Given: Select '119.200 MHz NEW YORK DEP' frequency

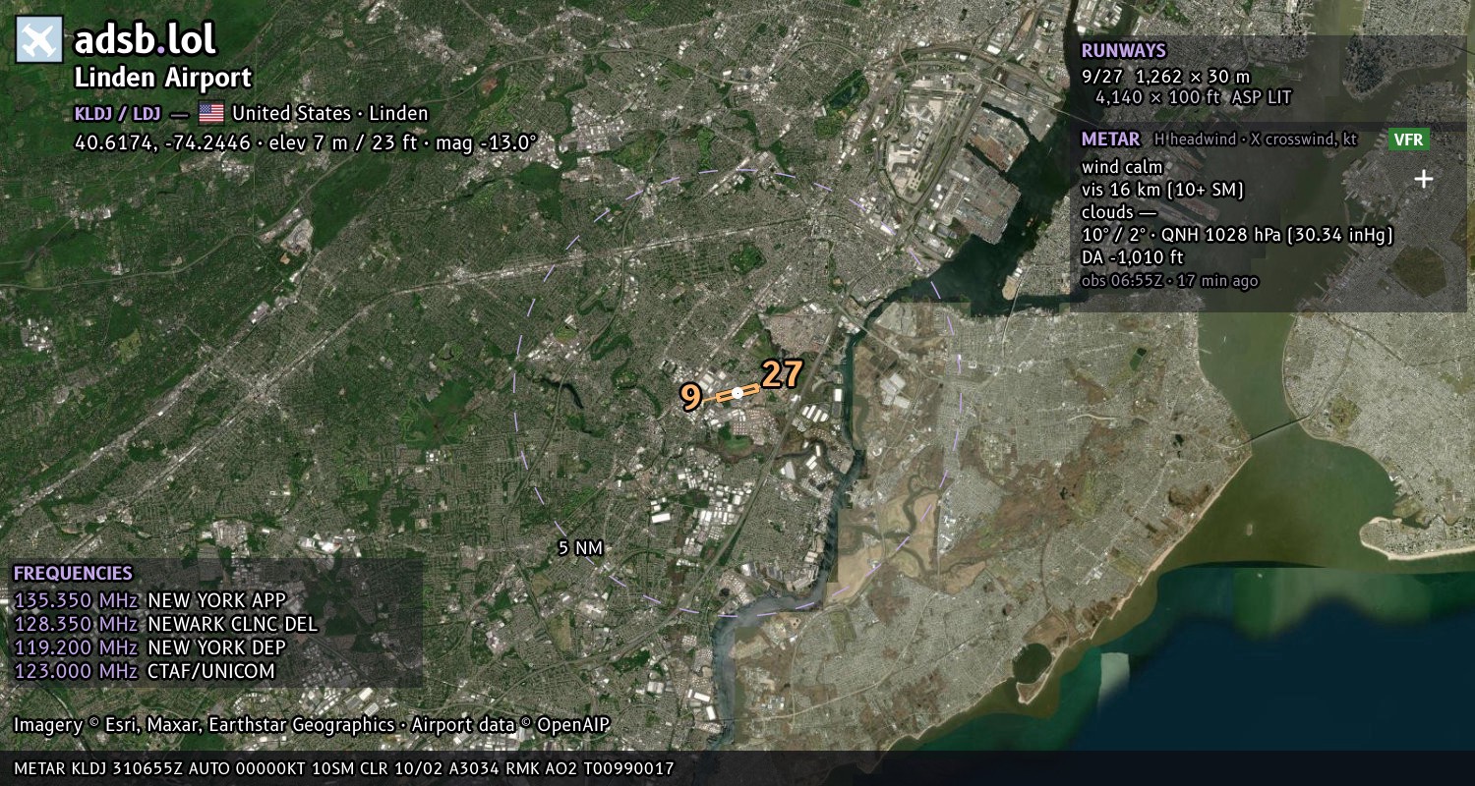Looking at the screenshot, I should tap(149, 647).
